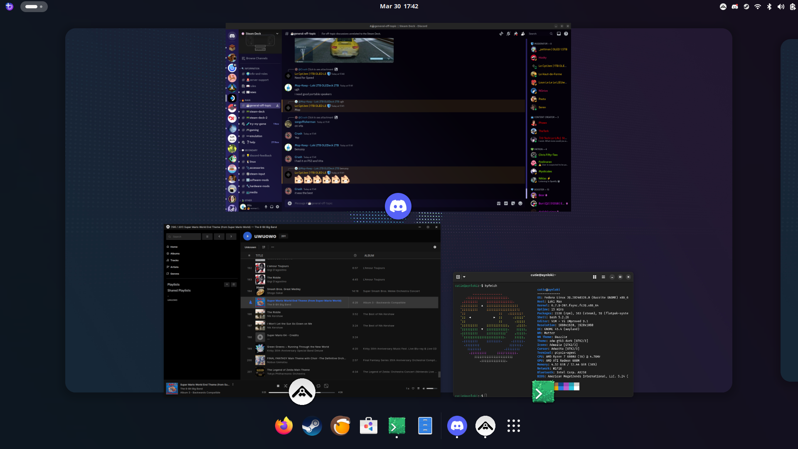Viewport: 798px width, 449px height.
Task: Mute the microphone in Discord user panel
Action: [x=266, y=207]
